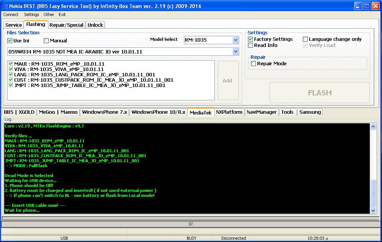Toggle the CUST file checkbox
The height and width of the screenshot is (242, 382).
11,80
